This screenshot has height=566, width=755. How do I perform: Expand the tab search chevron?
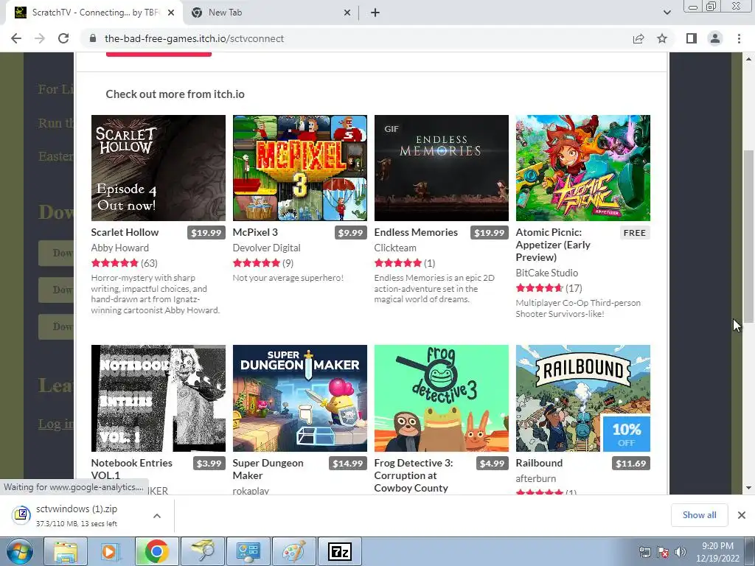click(667, 13)
